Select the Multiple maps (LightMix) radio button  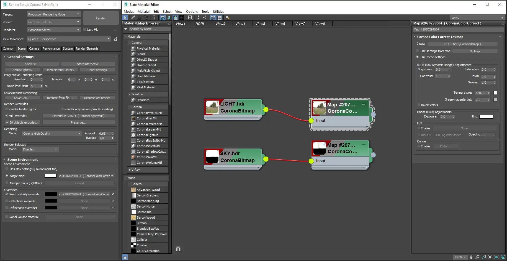pyautogui.click(x=7, y=183)
